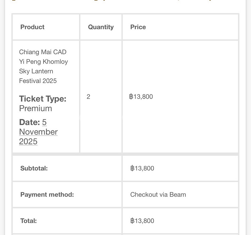
Task: Click the Yi Peng Khomloy text line
Action: point(43,62)
